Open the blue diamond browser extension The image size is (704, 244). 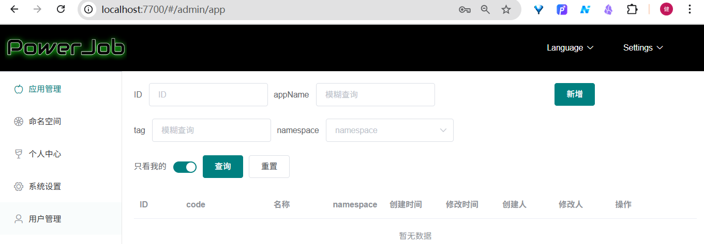click(539, 9)
